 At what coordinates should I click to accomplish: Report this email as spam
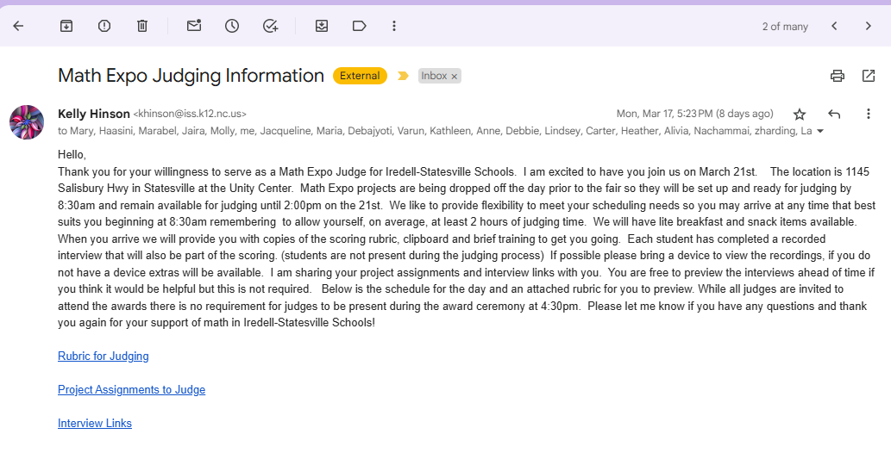click(104, 26)
